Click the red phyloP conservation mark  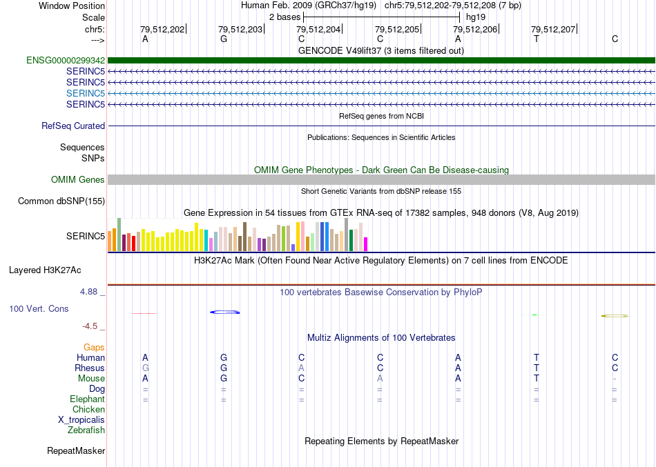tap(144, 313)
